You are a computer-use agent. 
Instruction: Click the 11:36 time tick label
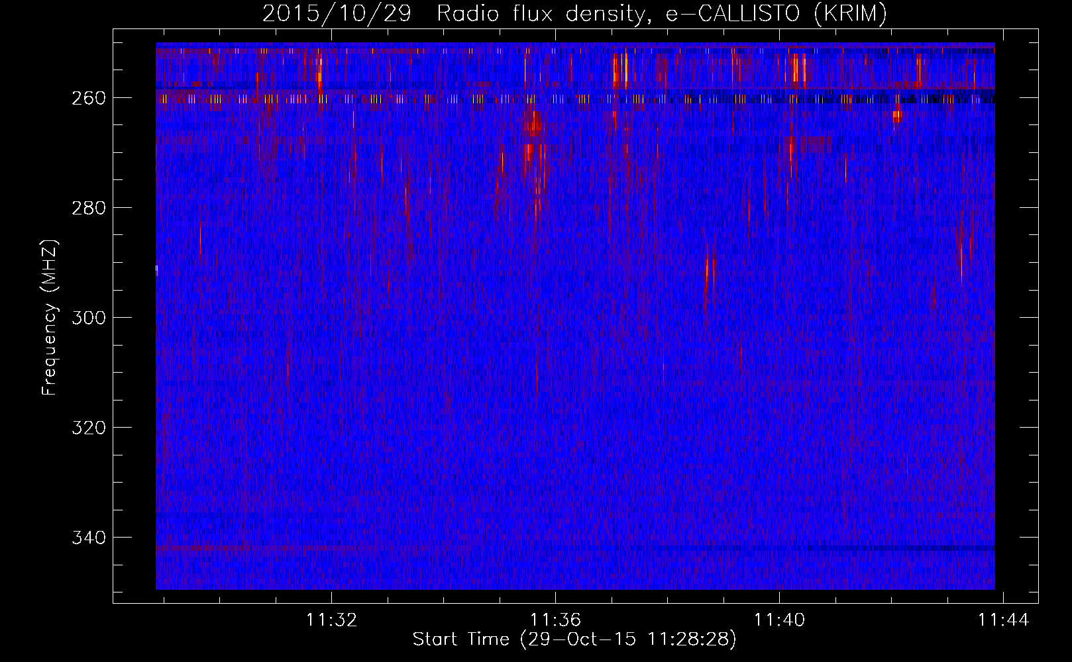point(555,620)
